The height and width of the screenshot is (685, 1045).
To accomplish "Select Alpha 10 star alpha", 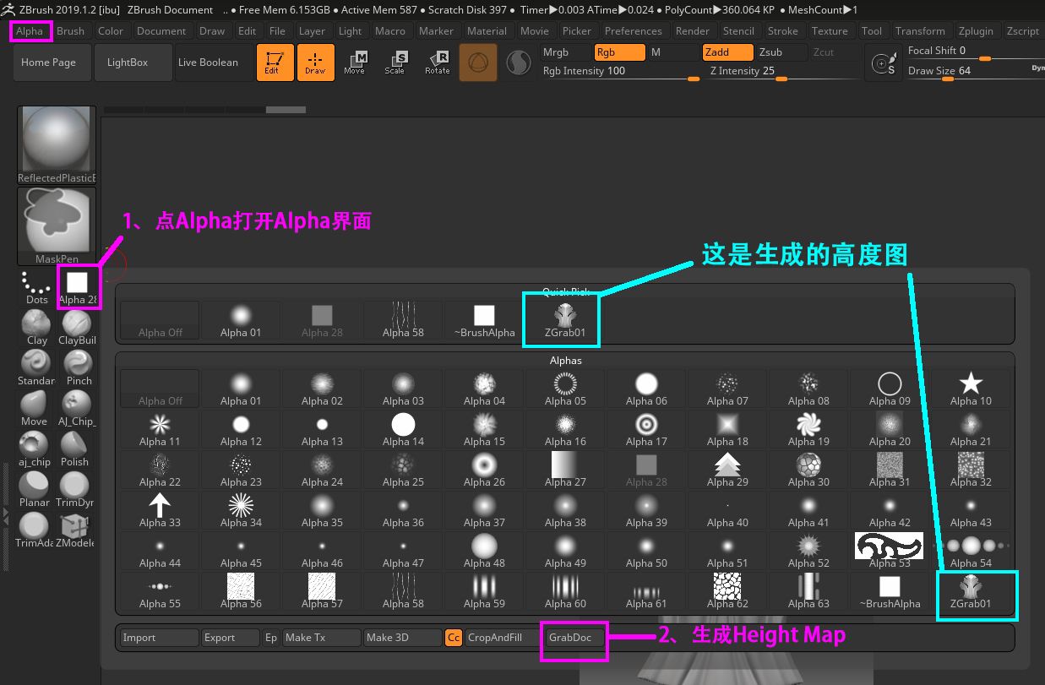I will point(971,389).
